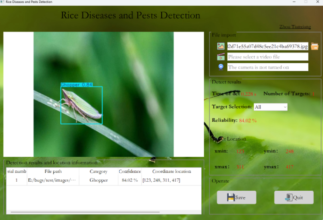Click the image file import icon
The height and width of the screenshot is (220, 323).
click(x=221, y=46)
